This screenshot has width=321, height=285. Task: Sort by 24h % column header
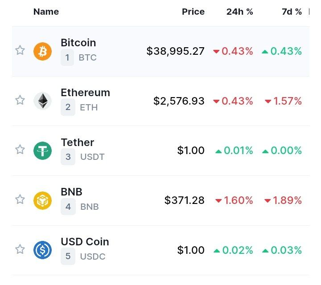click(x=240, y=12)
